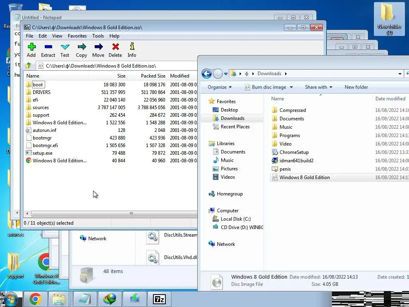Click the 7-Zip address path field
409x307 pixels.
(117, 66)
